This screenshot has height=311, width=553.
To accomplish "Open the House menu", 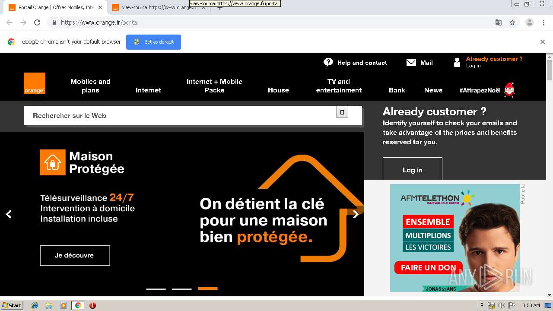I will click(278, 90).
